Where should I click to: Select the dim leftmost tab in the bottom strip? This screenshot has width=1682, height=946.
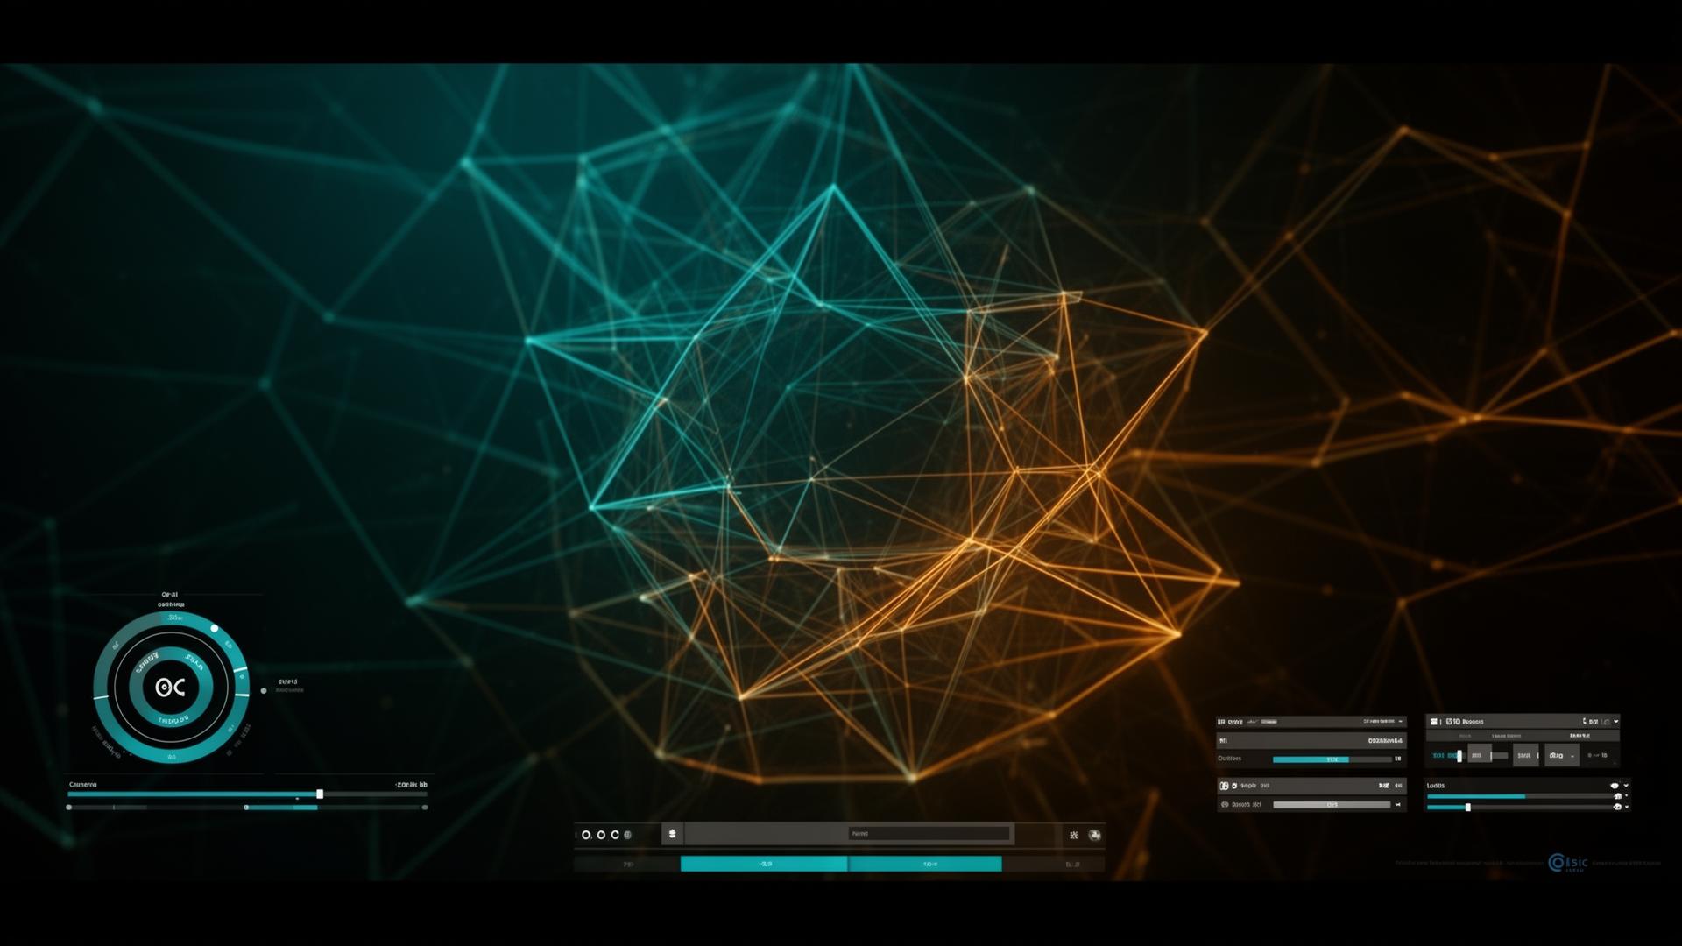[627, 864]
